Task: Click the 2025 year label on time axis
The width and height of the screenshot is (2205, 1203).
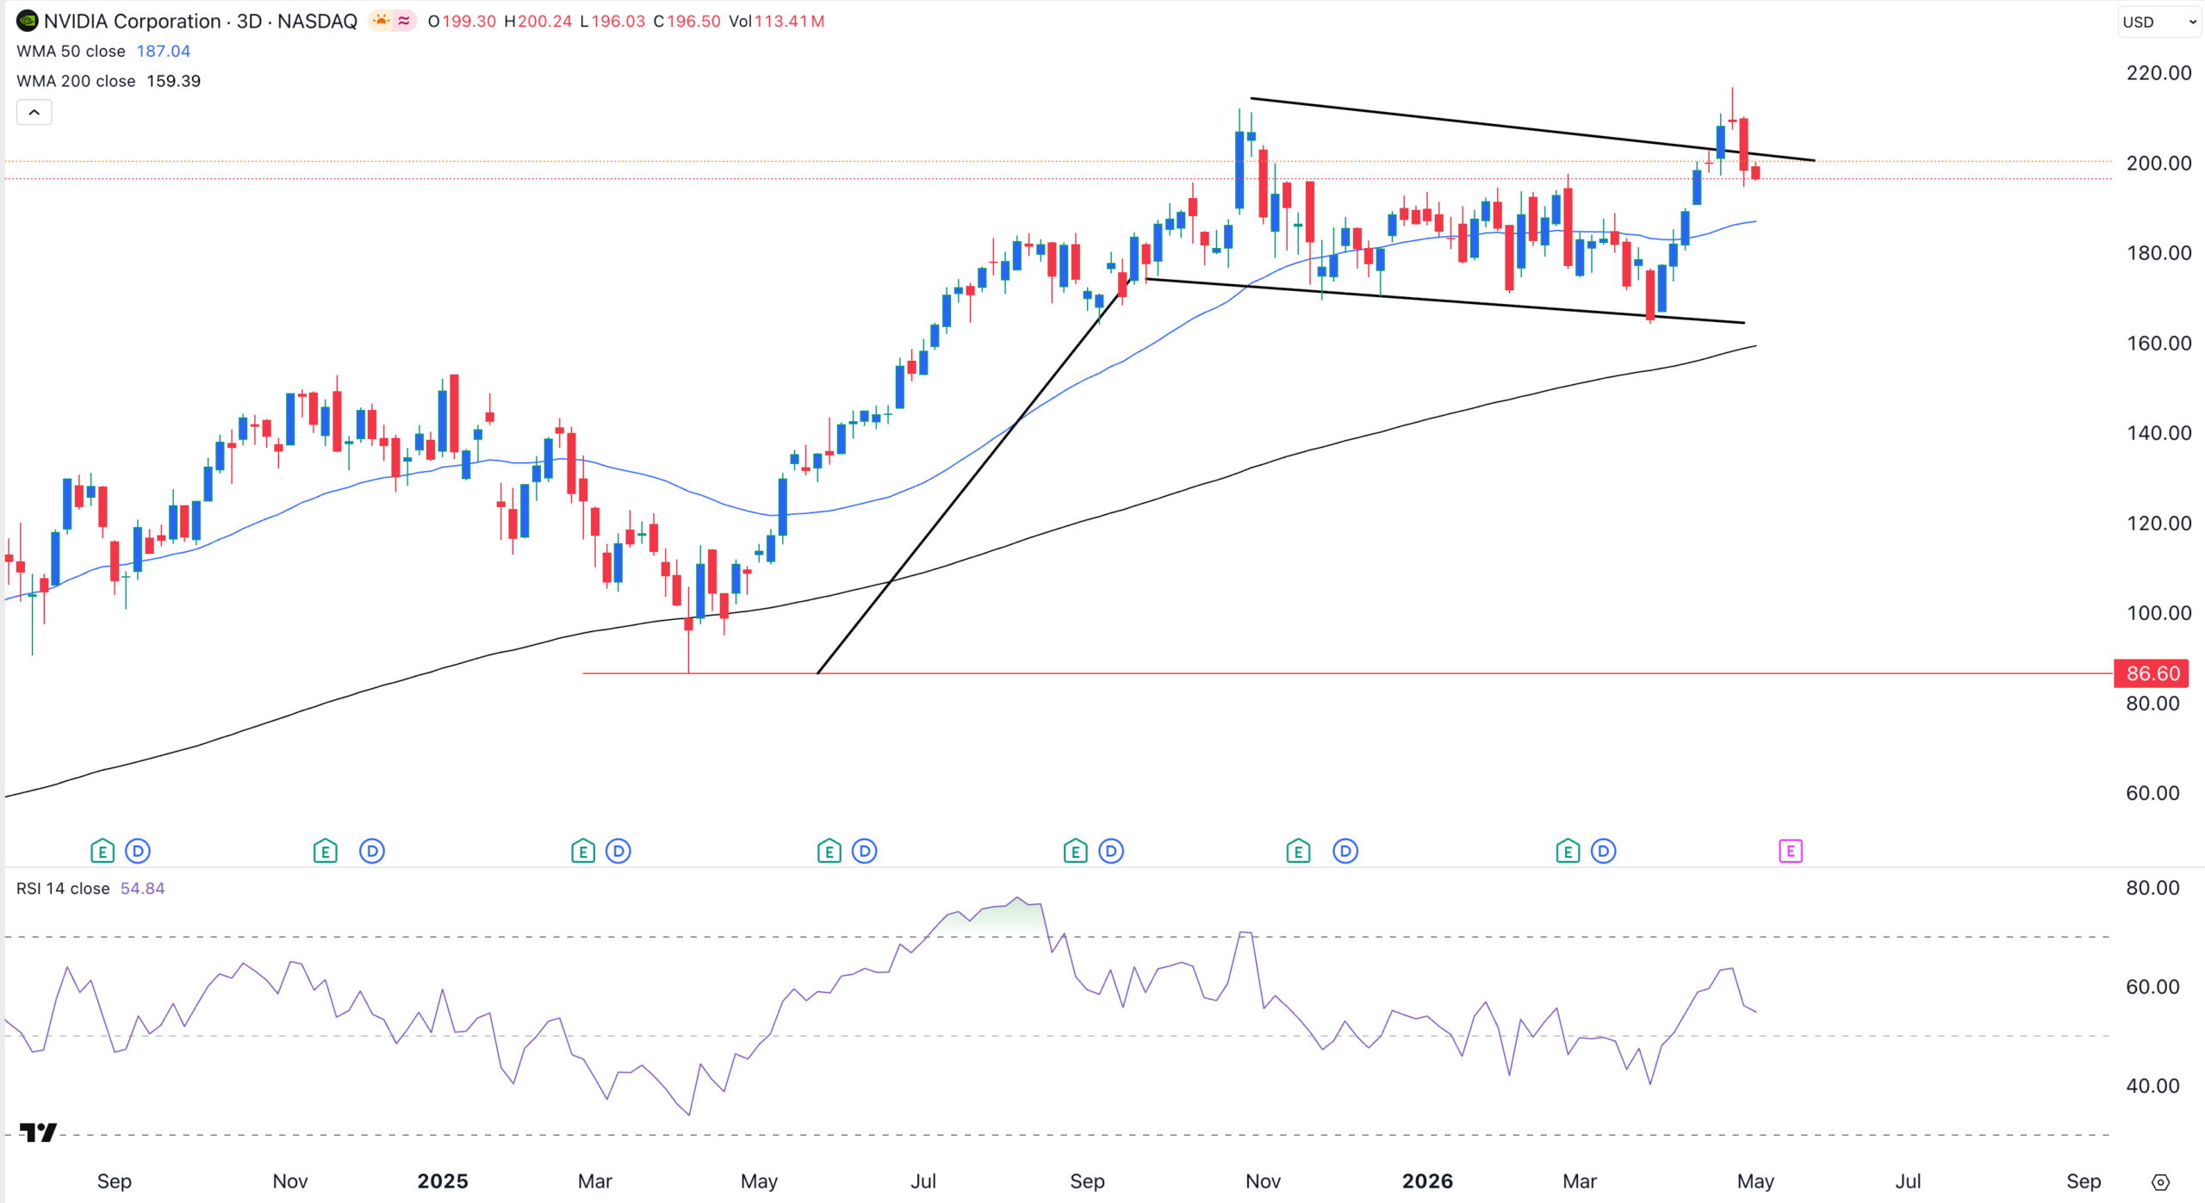Action: tap(443, 1181)
